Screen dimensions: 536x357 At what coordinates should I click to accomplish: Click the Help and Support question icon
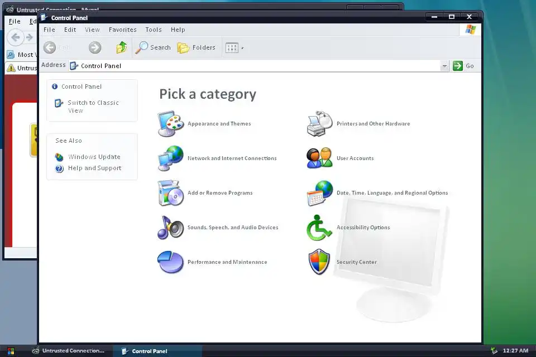[60, 168]
